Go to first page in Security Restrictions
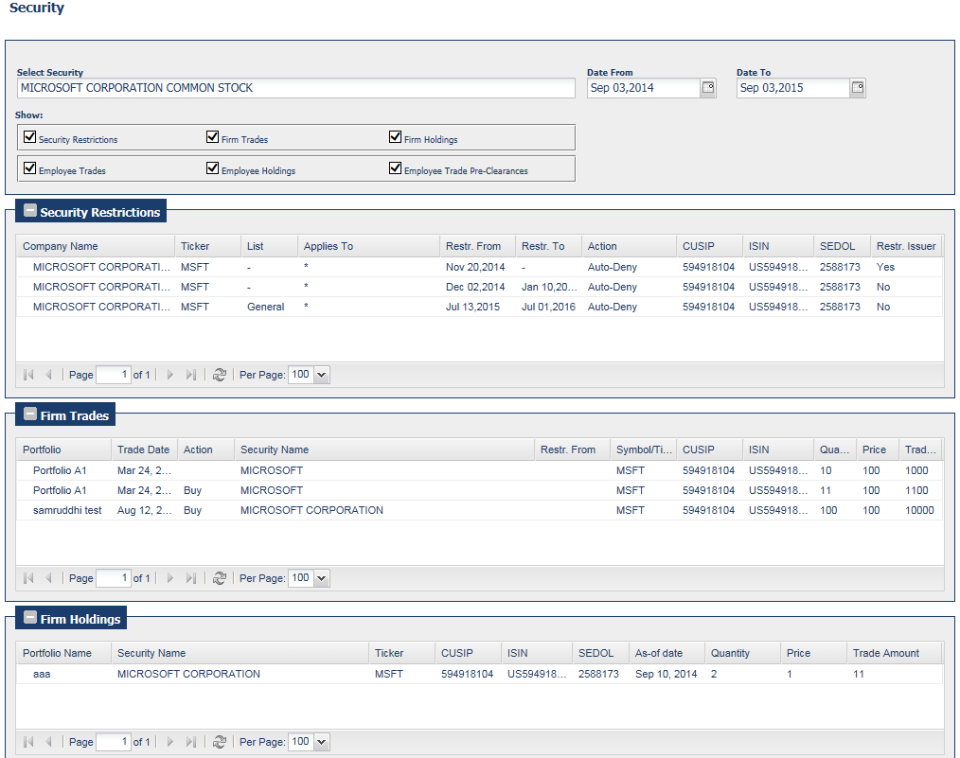960x758 pixels. [x=28, y=375]
